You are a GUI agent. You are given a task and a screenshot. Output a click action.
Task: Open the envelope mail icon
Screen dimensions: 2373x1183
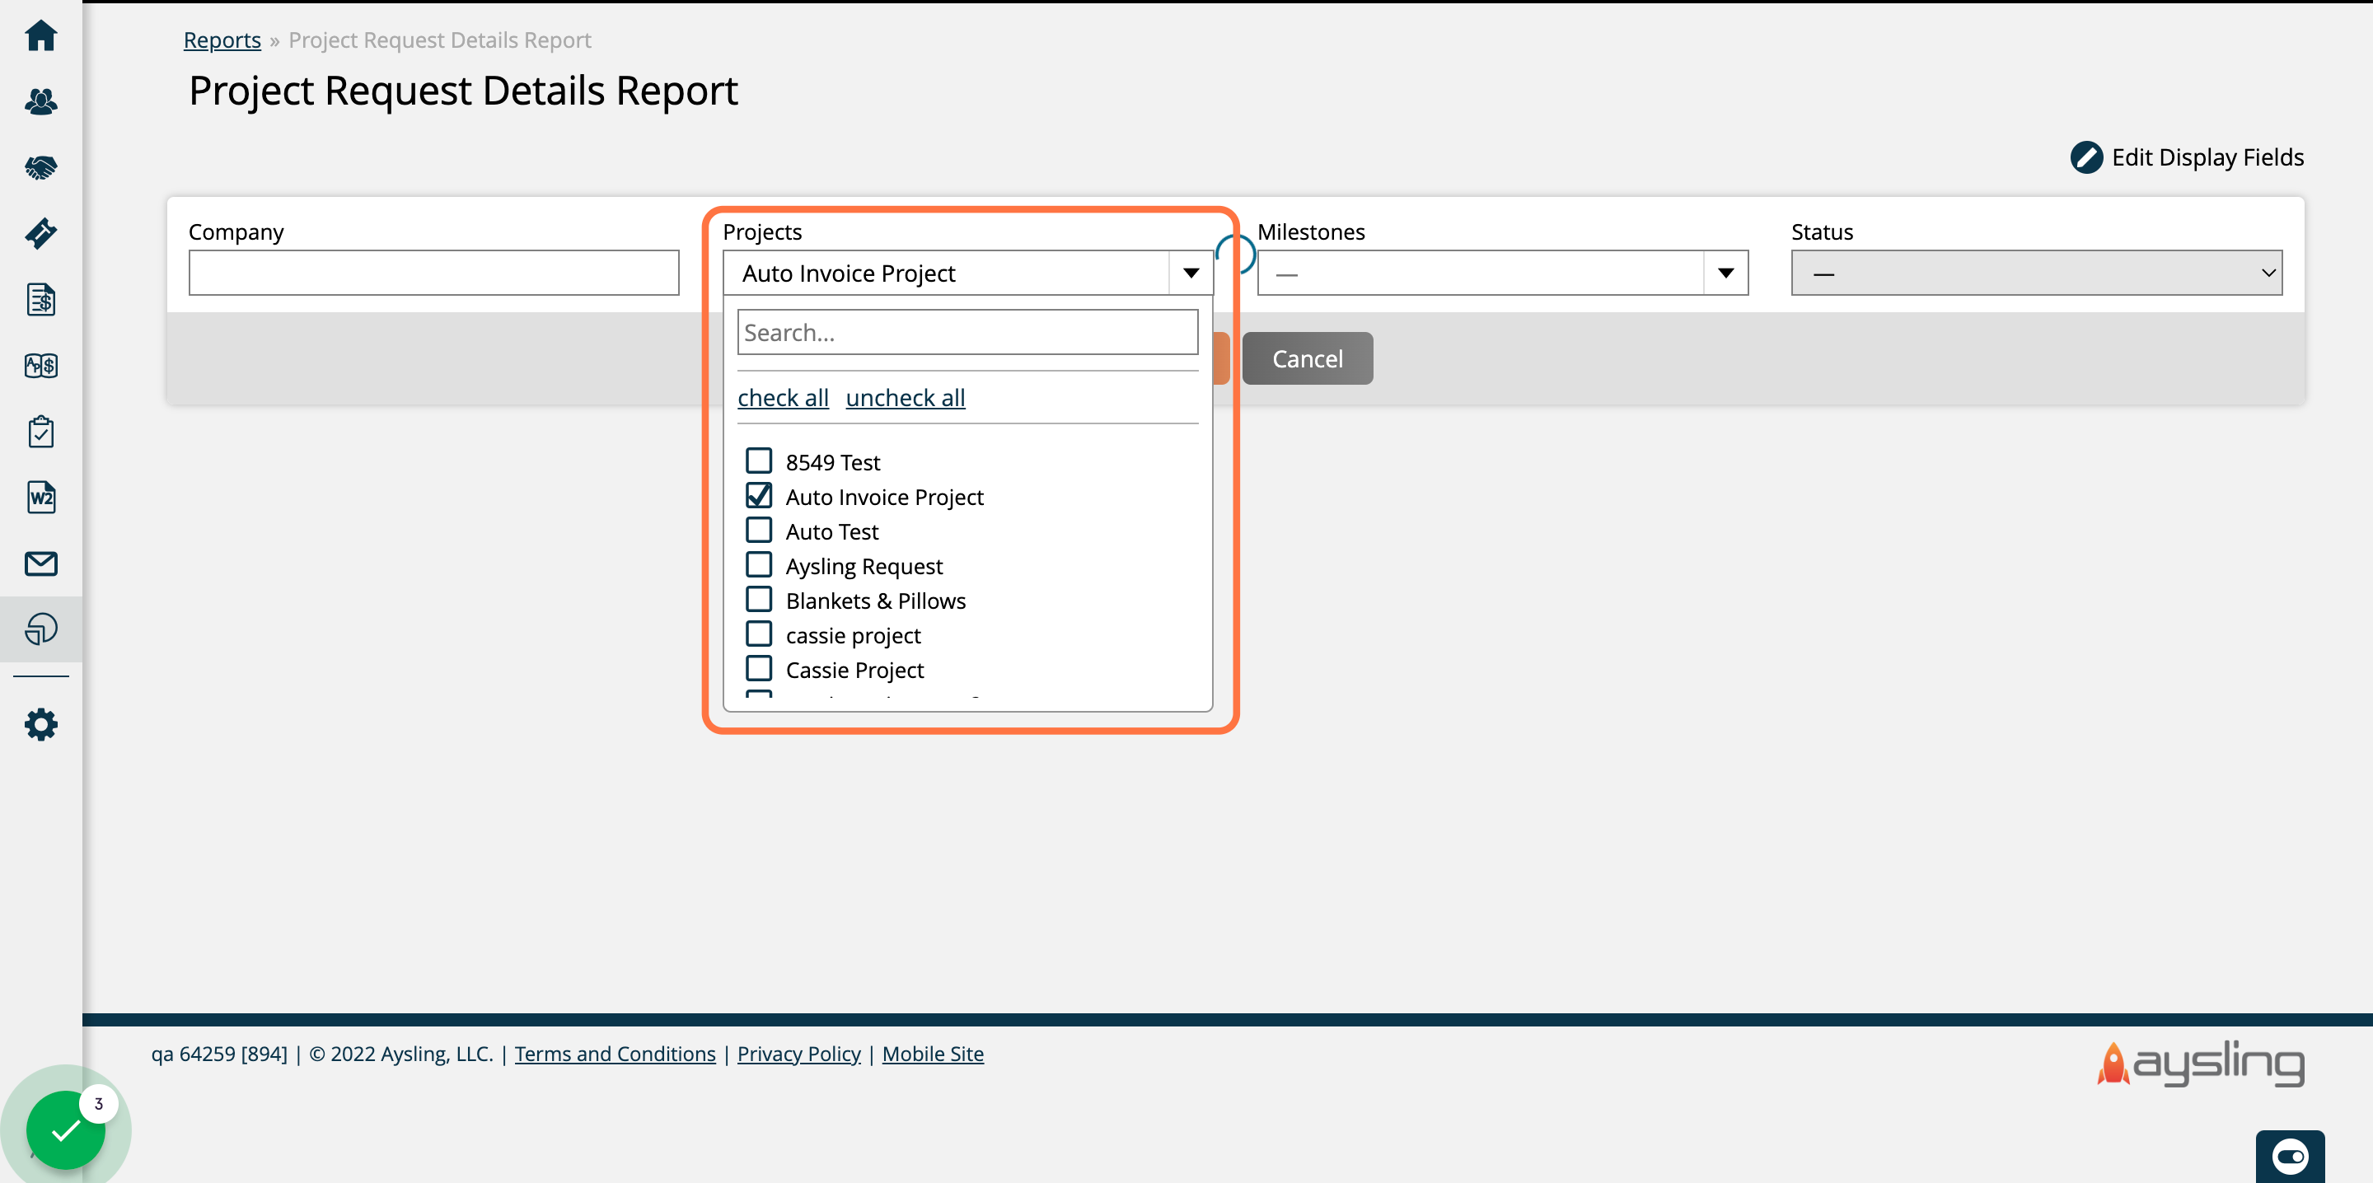[40, 563]
